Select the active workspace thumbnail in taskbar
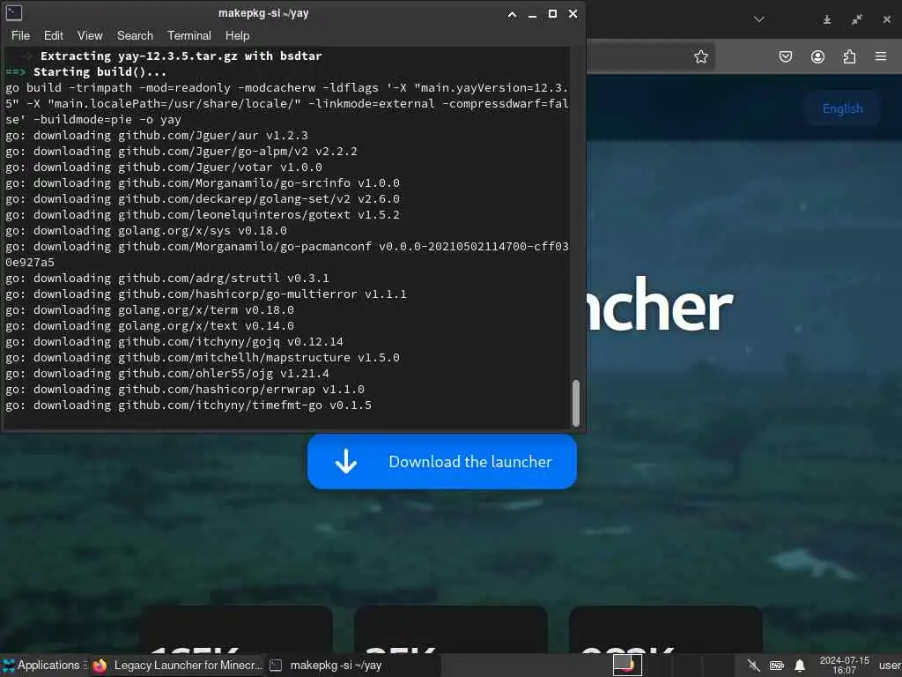The height and width of the screenshot is (677, 902). [x=627, y=665]
